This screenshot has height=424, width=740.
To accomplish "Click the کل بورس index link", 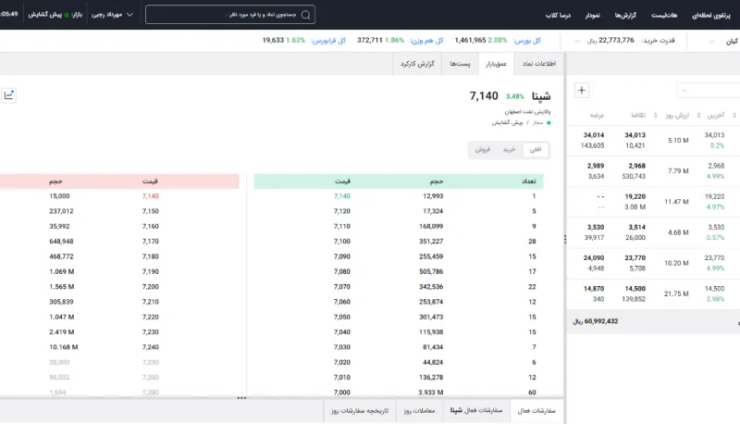I will pos(527,41).
